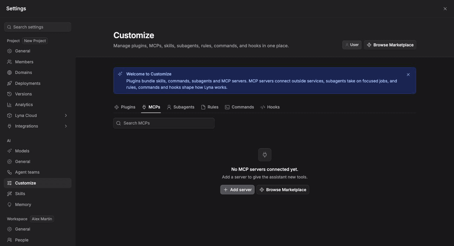Click the Agent teams icon

[9, 172]
